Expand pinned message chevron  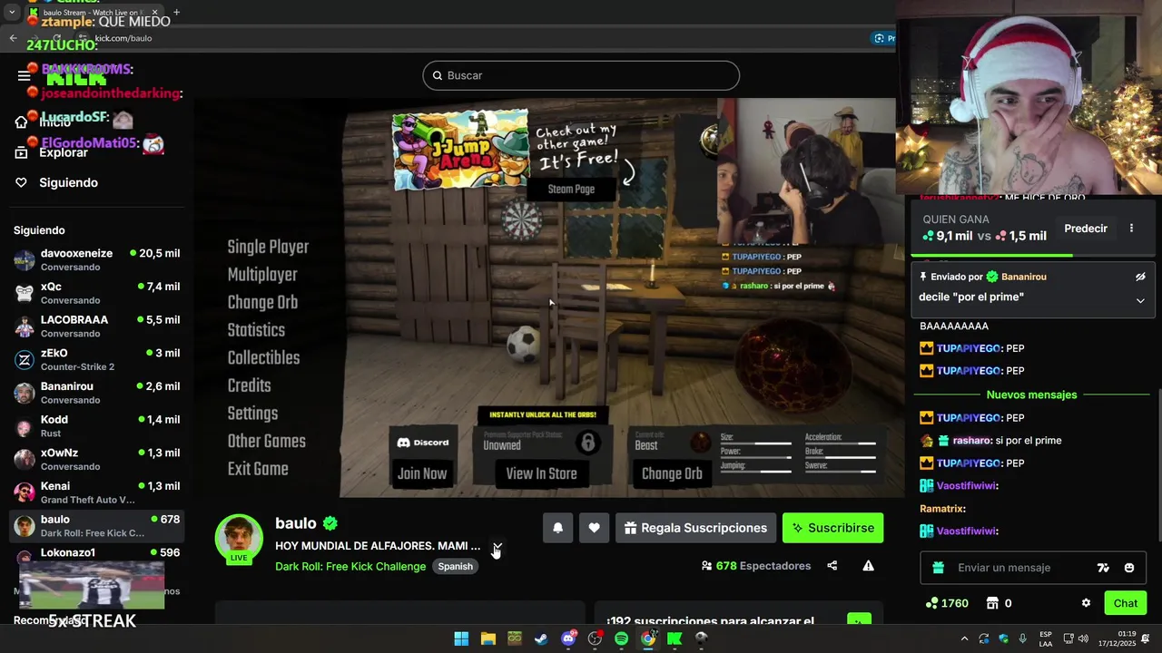point(1140,300)
